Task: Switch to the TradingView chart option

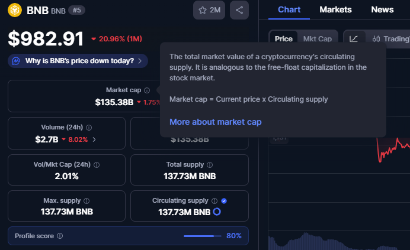Action: [x=392, y=39]
